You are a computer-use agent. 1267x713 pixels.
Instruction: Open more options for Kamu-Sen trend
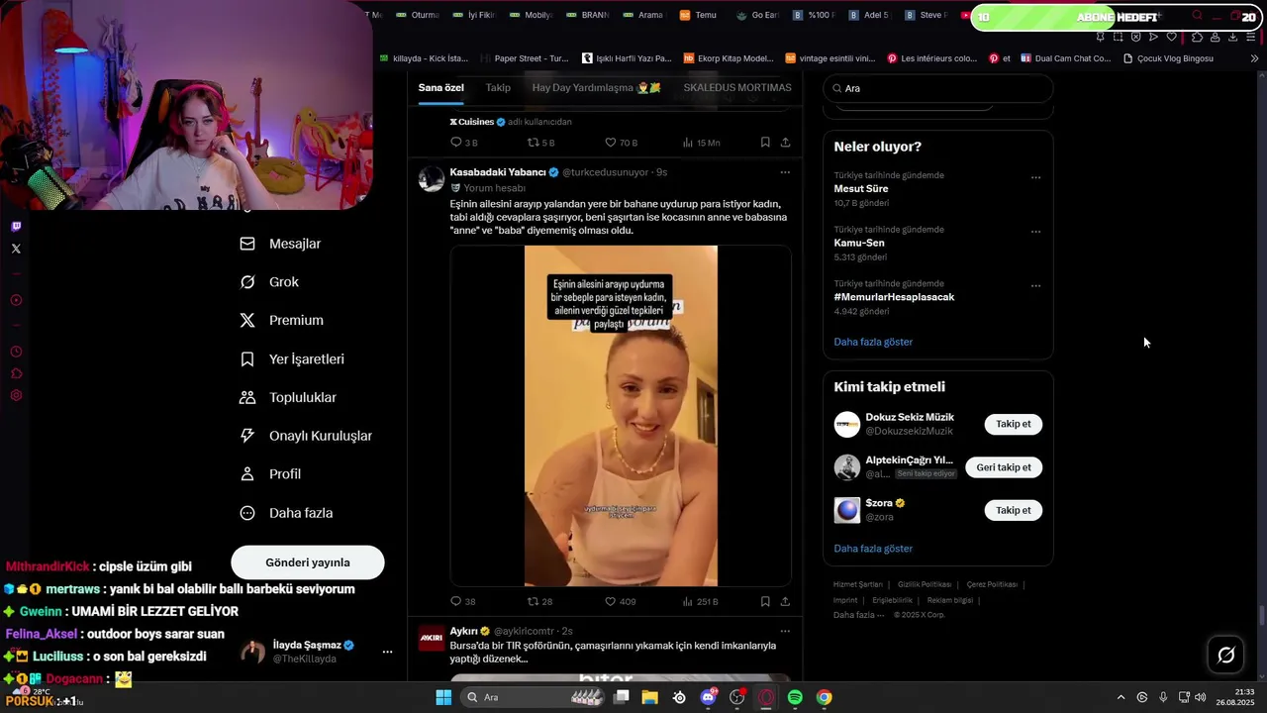[1035, 232]
